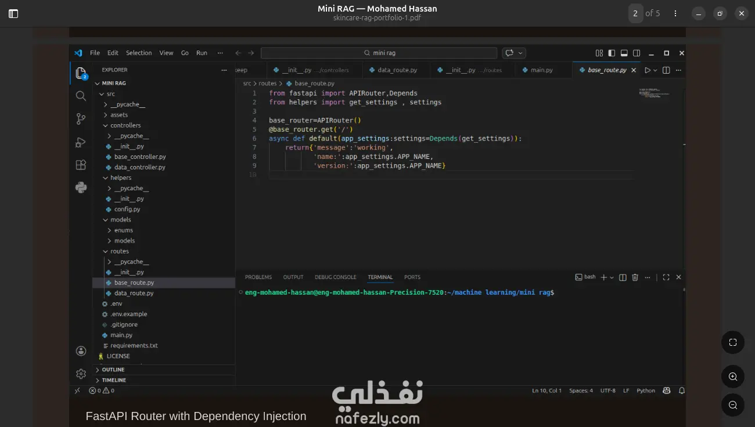Run the Python file with the play icon
Image resolution: width=755 pixels, height=427 pixels.
click(x=648, y=70)
